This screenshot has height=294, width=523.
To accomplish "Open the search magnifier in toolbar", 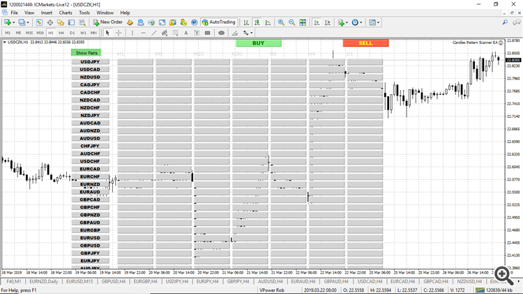I will [x=505, y=22].
